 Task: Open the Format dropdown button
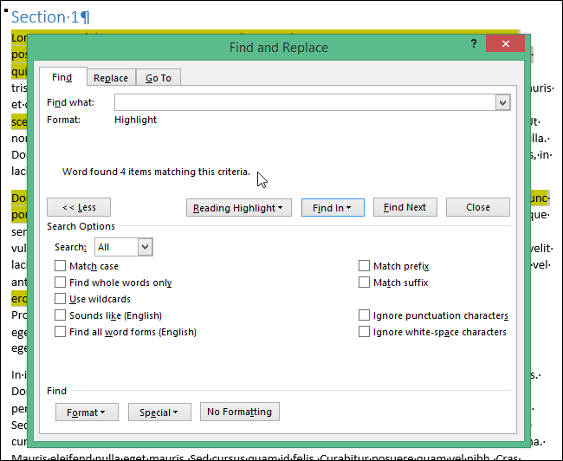click(x=87, y=412)
